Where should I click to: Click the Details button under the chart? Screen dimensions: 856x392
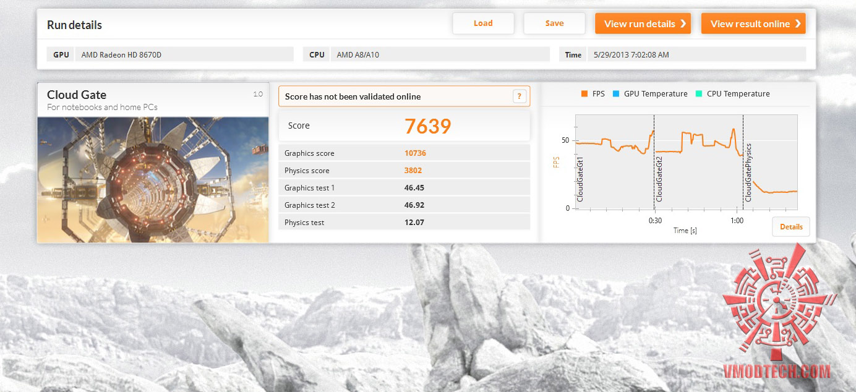tap(791, 227)
